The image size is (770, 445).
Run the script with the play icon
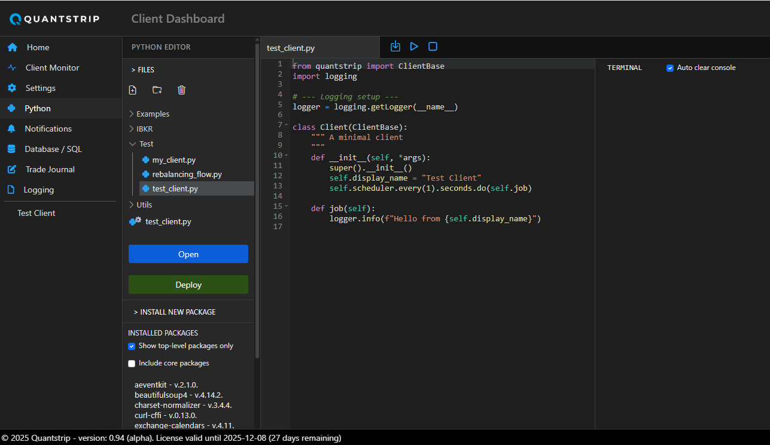[x=414, y=46]
